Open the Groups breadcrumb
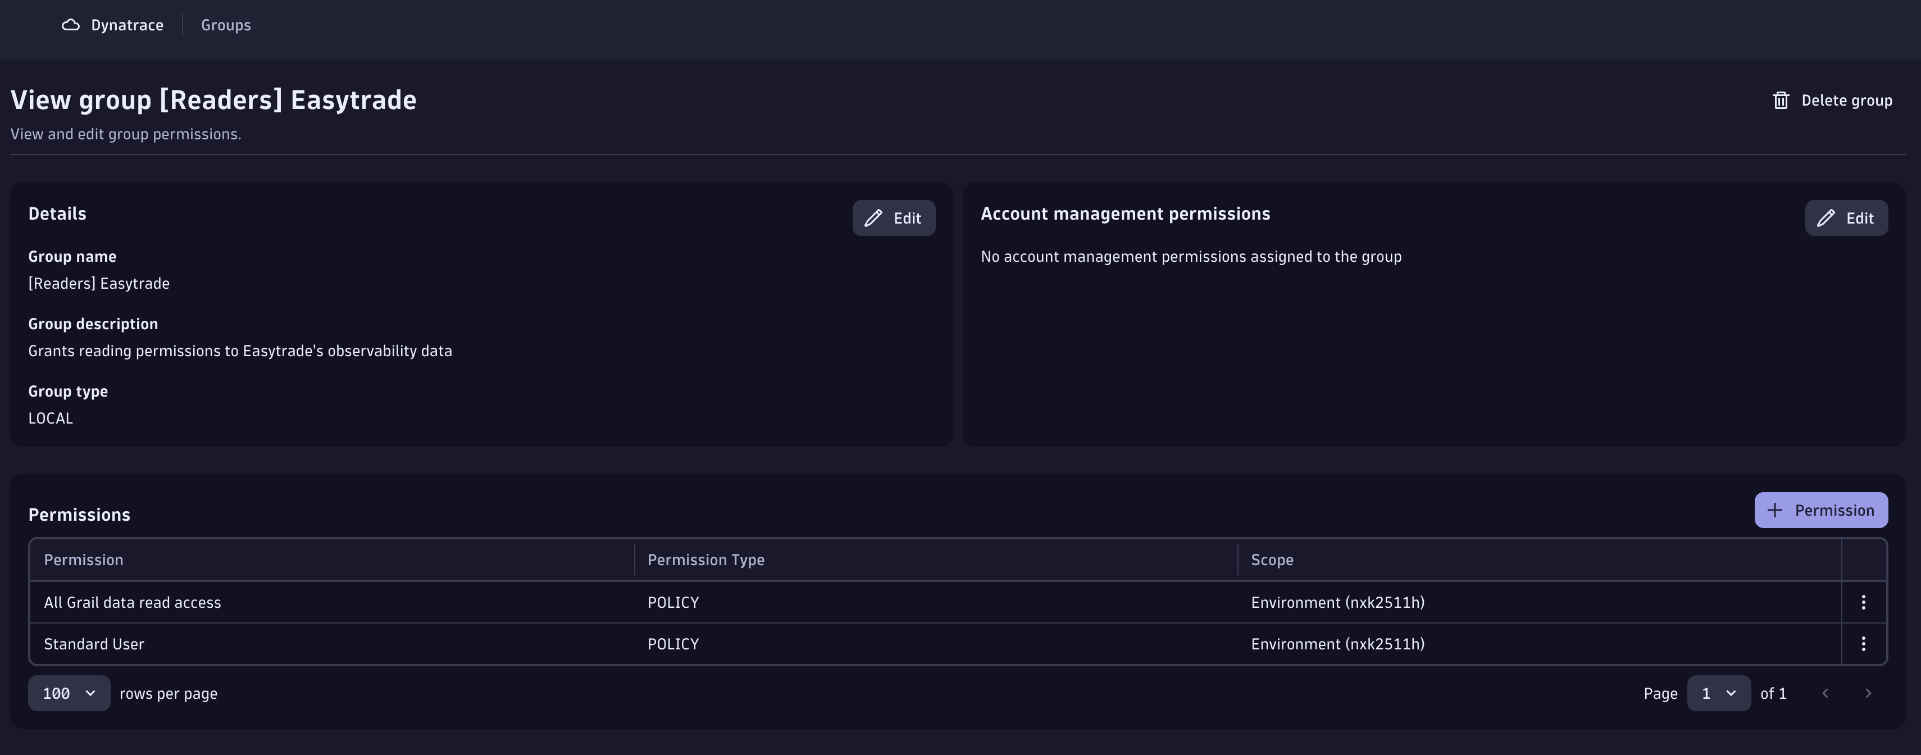The width and height of the screenshot is (1921, 755). click(225, 25)
